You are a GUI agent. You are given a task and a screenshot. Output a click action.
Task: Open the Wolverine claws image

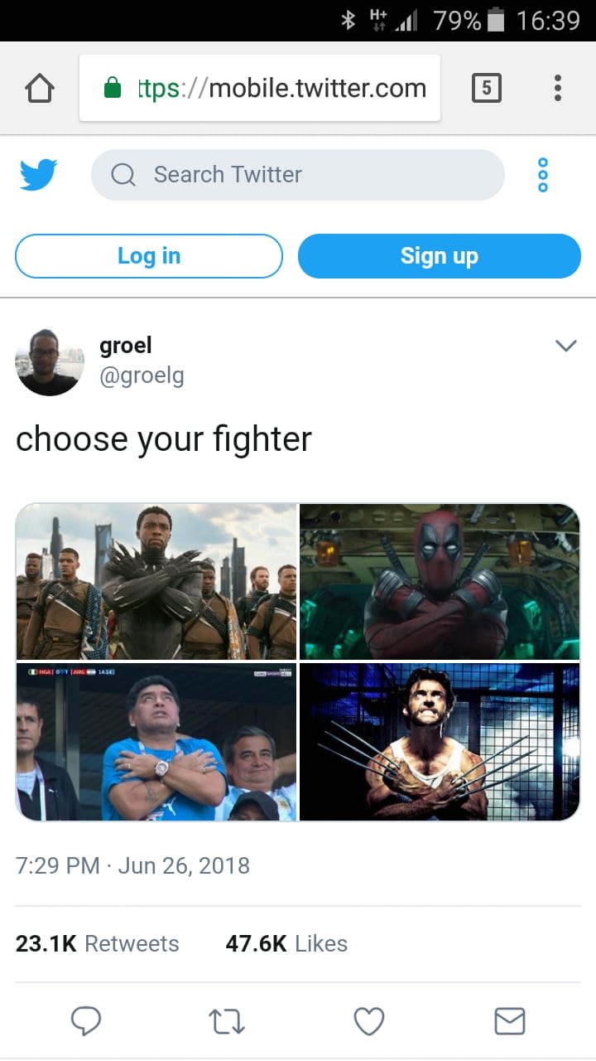(x=440, y=742)
